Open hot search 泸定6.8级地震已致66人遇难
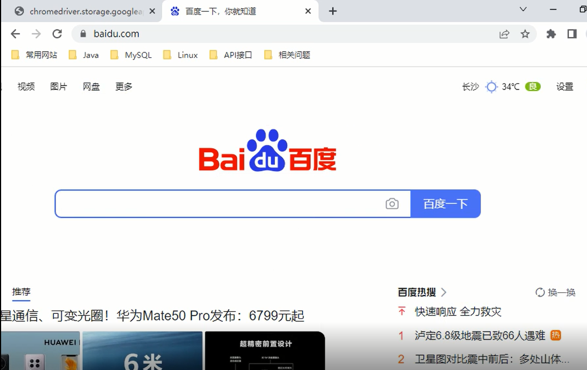The image size is (587, 370). click(x=480, y=335)
